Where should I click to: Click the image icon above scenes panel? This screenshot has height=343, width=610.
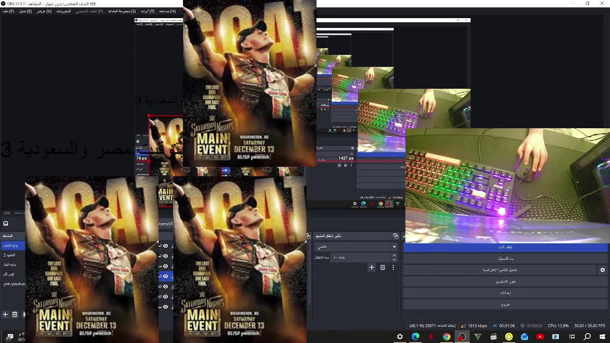point(6,223)
